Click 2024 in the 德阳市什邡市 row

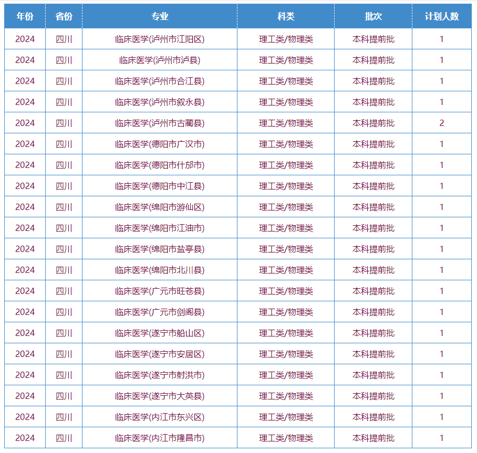pos(25,165)
